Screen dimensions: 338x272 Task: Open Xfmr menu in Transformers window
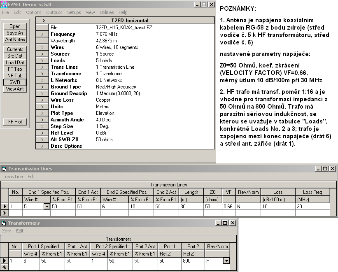click(7, 231)
